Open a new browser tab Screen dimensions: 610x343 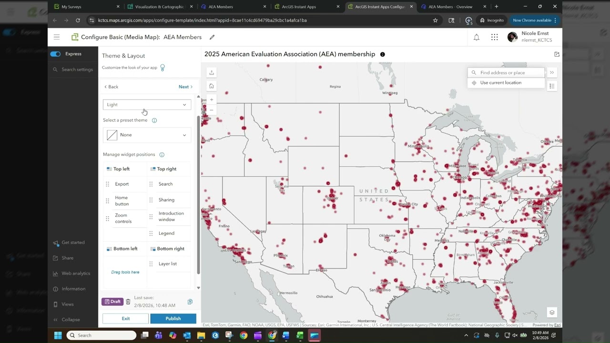[x=497, y=7]
